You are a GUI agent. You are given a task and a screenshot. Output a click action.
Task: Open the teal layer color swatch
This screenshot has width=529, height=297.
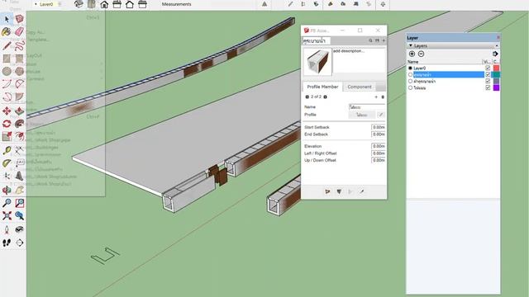pos(496,75)
